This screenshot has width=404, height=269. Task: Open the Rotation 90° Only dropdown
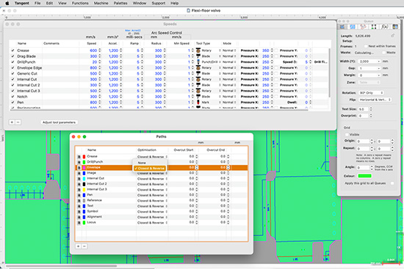(371, 93)
